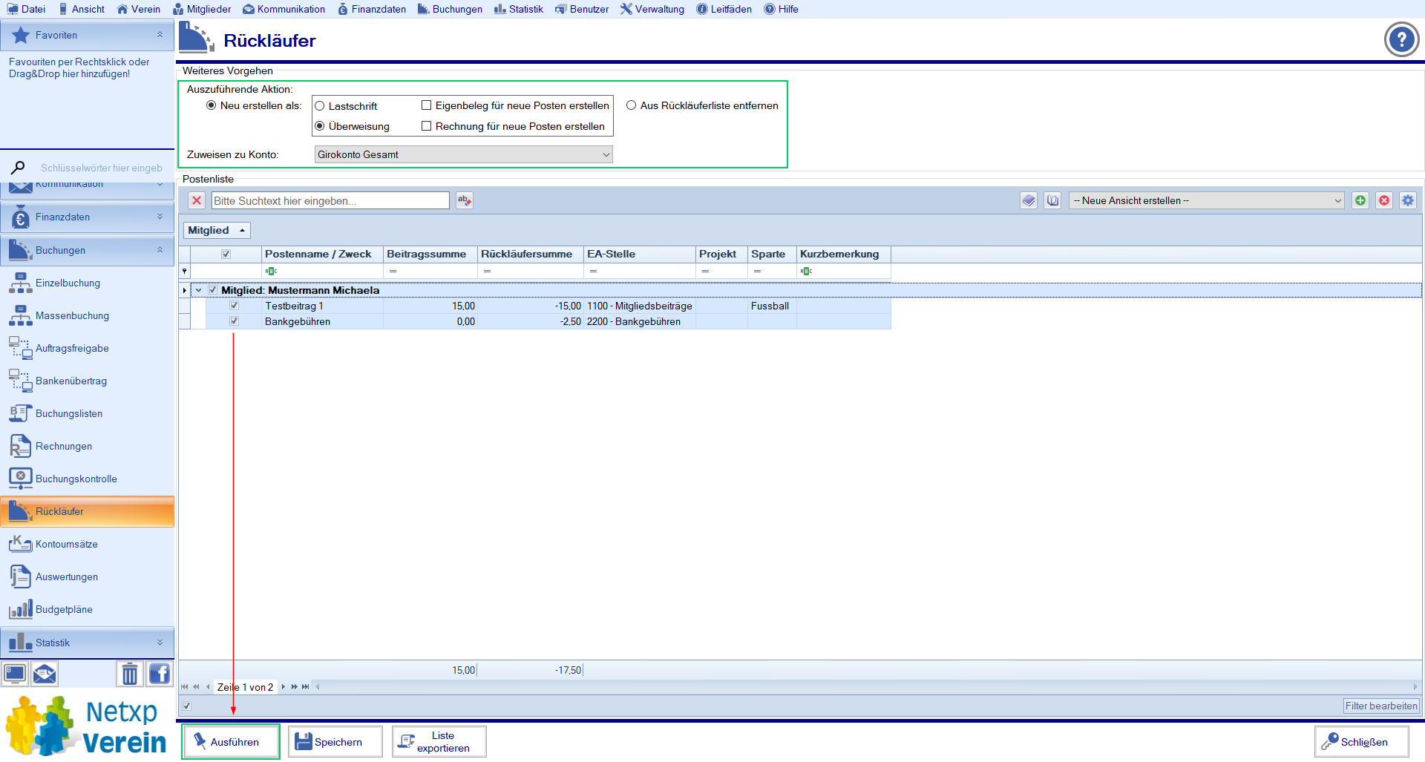Click the Ausführen button
1425x762 pixels.
(x=231, y=741)
